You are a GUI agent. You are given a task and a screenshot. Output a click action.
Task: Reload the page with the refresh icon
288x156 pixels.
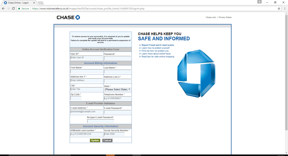[x=13, y=9]
